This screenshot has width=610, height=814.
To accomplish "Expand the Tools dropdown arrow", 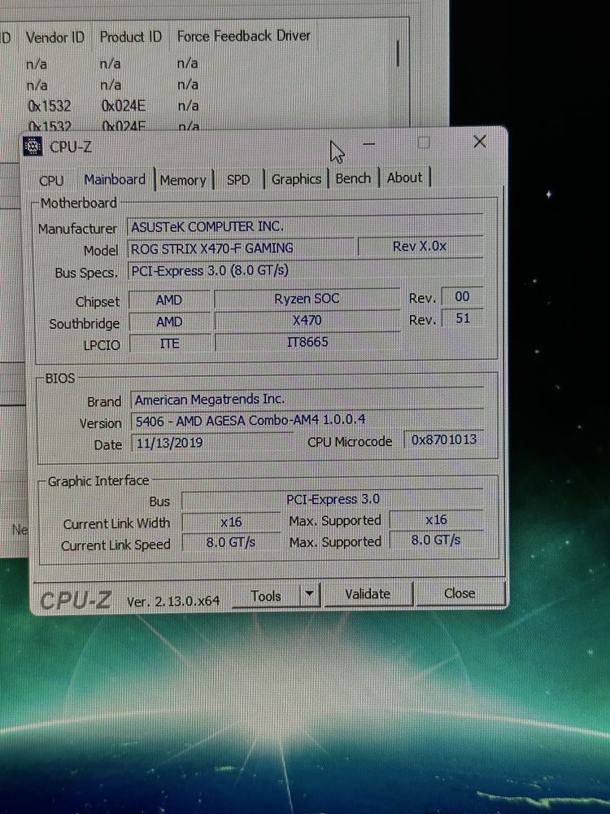I will tap(310, 594).
